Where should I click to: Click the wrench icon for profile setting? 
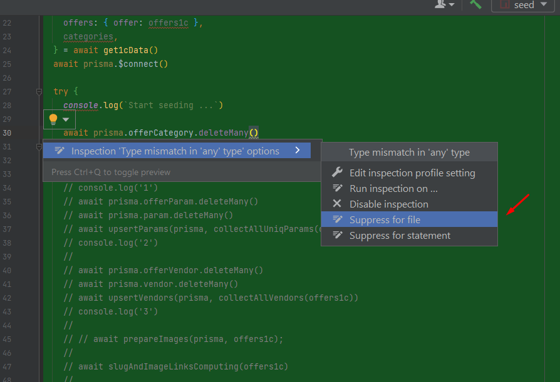pyautogui.click(x=337, y=173)
